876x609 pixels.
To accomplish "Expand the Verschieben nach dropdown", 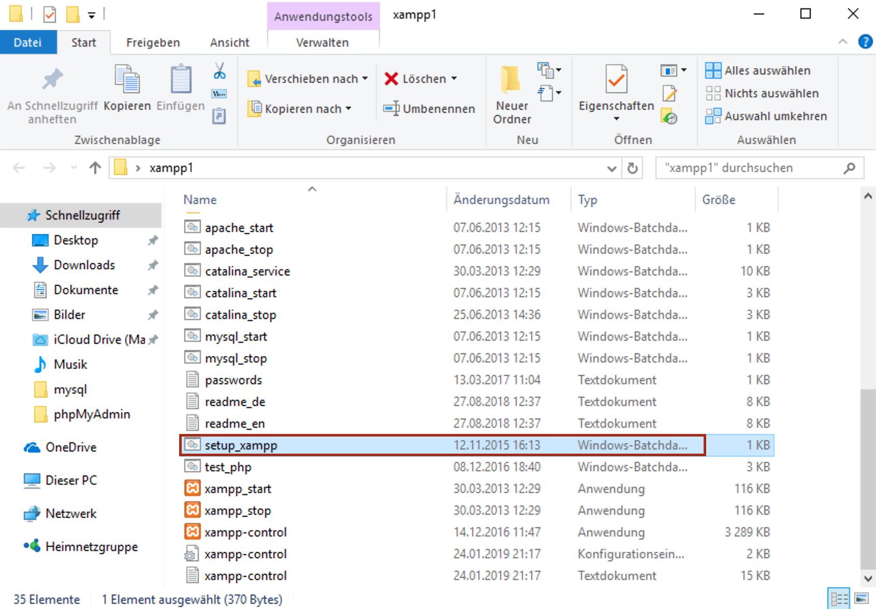I will [x=365, y=79].
